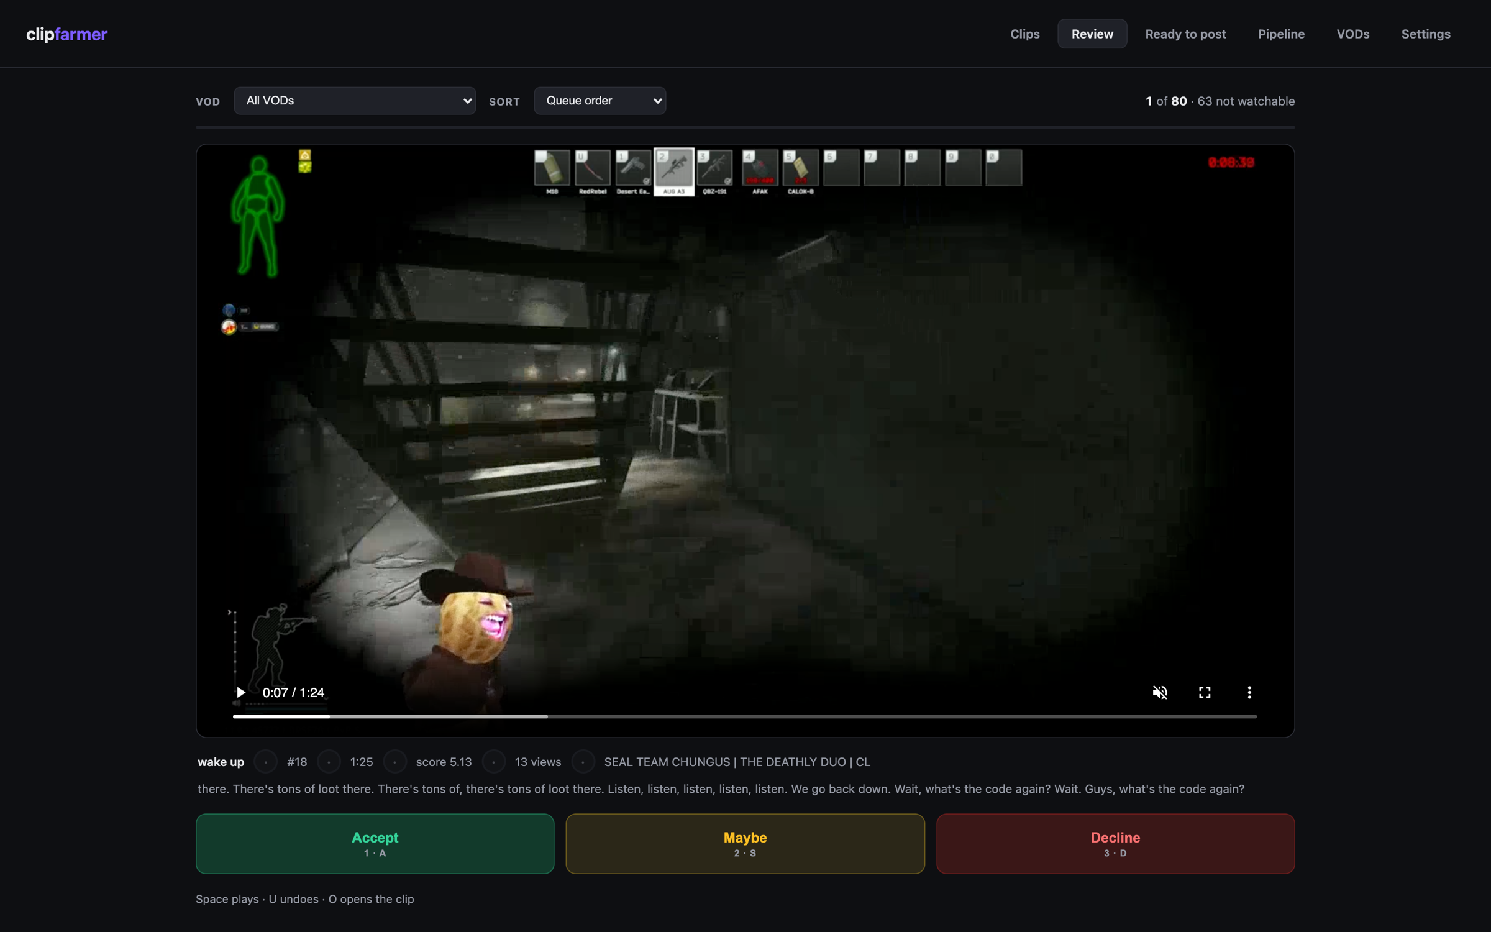Switch to the Pipeline tab
1491x932 pixels.
tap(1281, 34)
